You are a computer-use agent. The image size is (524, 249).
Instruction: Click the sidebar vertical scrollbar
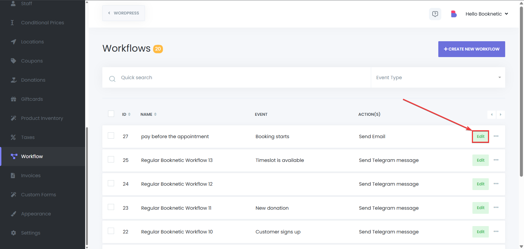tap(87, 186)
